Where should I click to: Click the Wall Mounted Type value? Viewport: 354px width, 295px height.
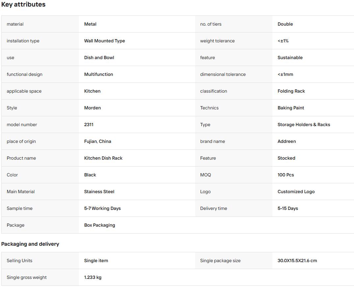pos(104,41)
